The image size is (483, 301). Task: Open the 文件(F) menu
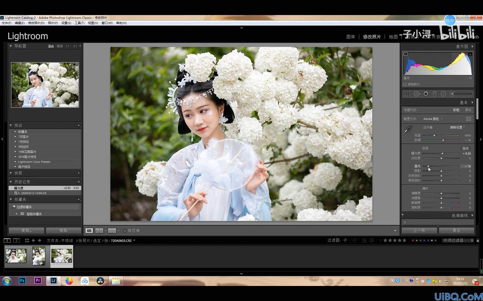point(6,23)
